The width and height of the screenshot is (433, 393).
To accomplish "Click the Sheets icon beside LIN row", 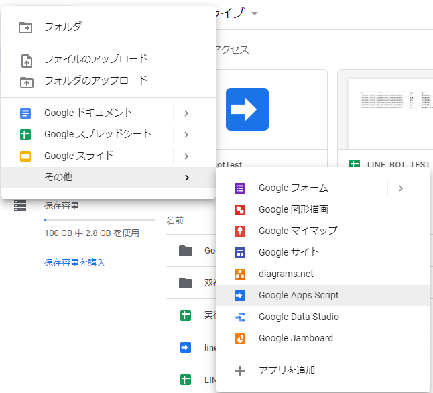I will pos(186,380).
